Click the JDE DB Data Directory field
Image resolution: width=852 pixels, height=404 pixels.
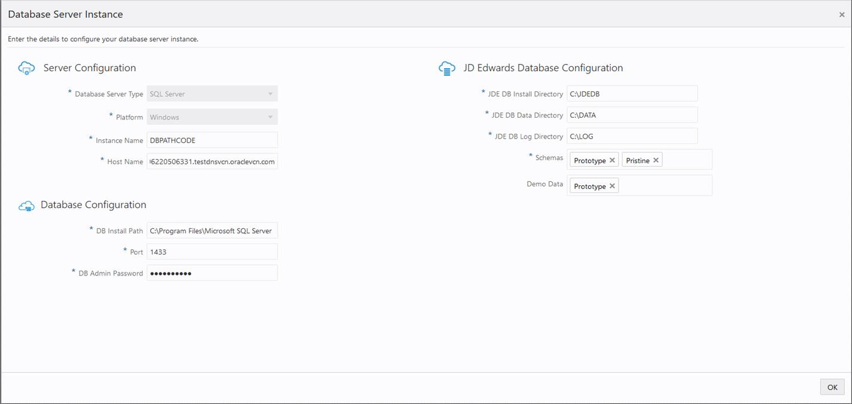tap(632, 115)
